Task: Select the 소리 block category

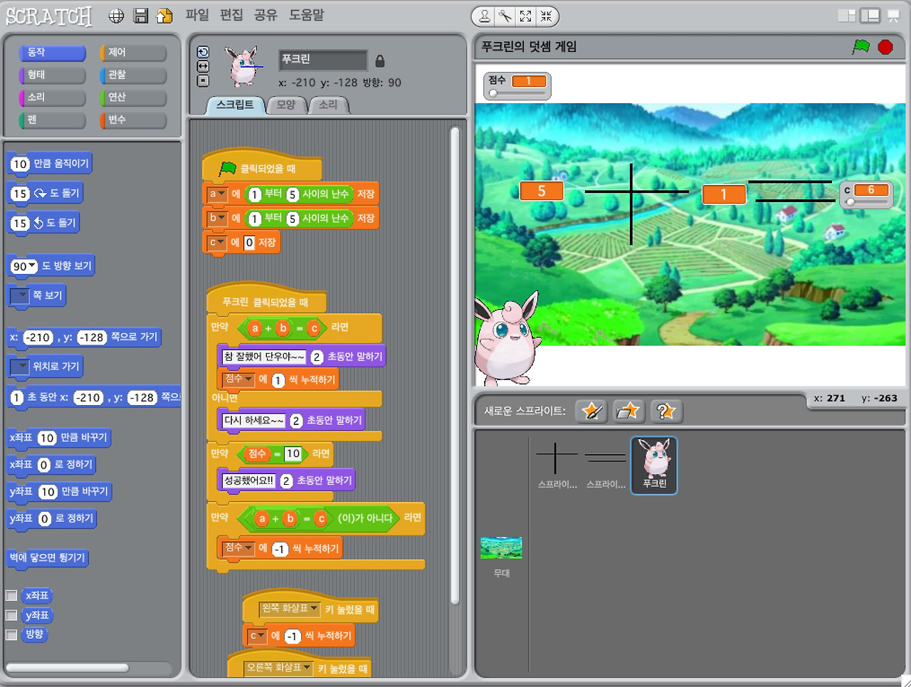Action: tap(53, 98)
